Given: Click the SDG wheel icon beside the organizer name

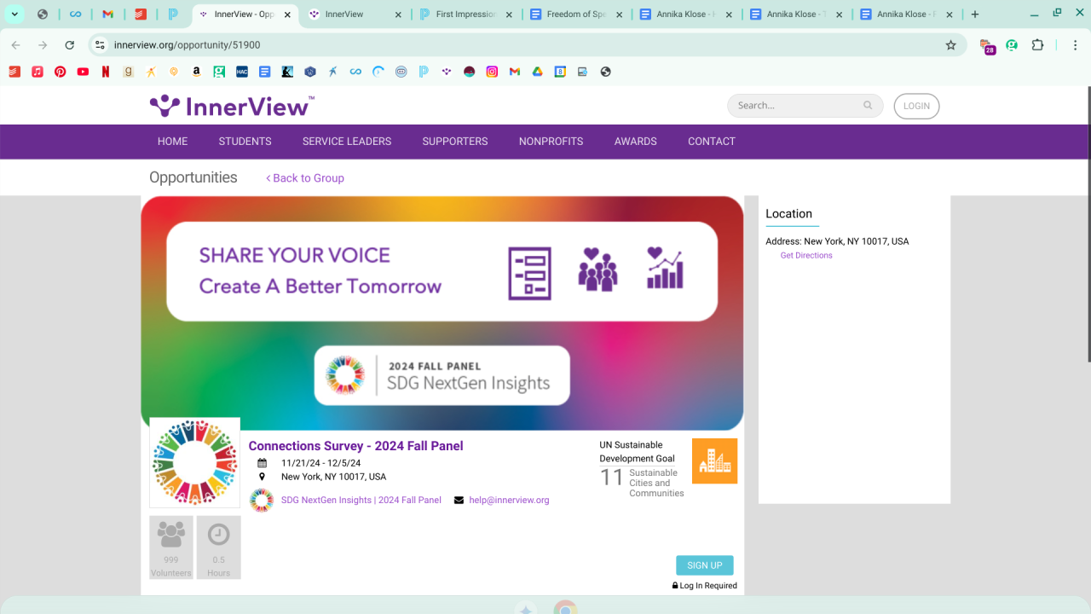Looking at the screenshot, I should (262, 501).
